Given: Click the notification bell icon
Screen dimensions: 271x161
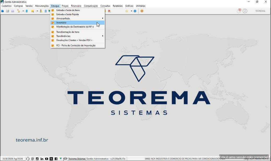Looking at the screenshot, I should click(239, 11).
